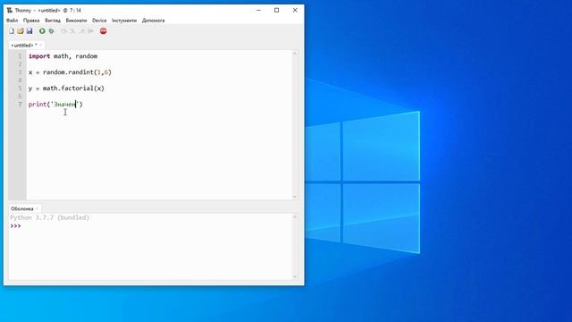Image resolution: width=572 pixels, height=322 pixels.
Task: Click the 'Python 3.7.7 (bundled)' shell text
Action: pos(50,217)
